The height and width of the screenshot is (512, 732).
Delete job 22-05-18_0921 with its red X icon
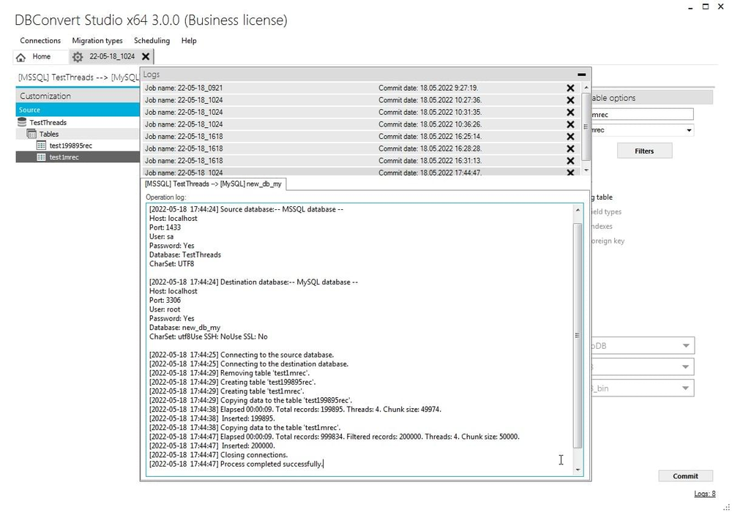(570, 88)
